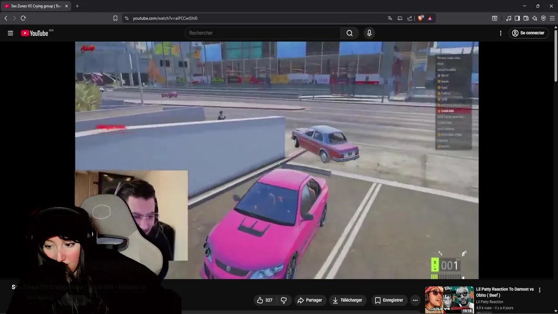
Task: Toggle the browser sidebar panel
Action: [517, 18]
